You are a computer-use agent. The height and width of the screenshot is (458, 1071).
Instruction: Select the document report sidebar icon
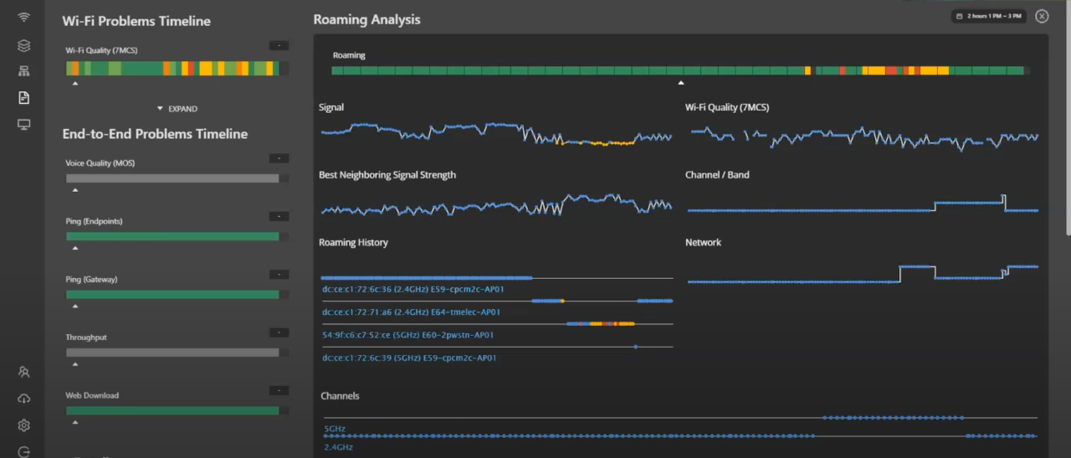(24, 98)
